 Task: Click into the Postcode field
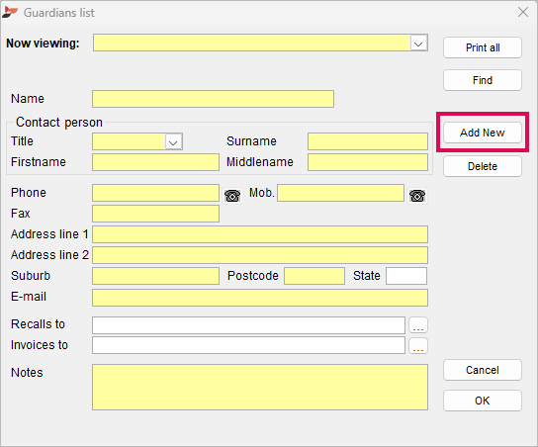coord(314,276)
